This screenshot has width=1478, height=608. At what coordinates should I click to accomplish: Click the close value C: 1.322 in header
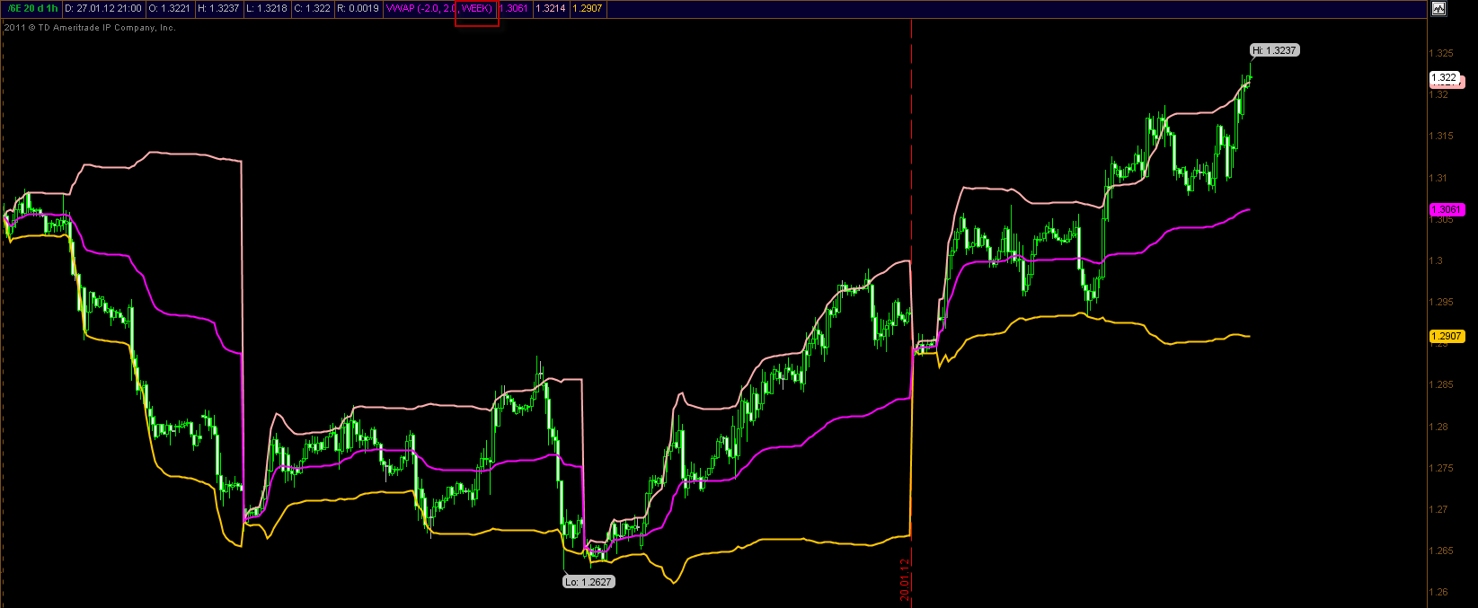click(313, 8)
